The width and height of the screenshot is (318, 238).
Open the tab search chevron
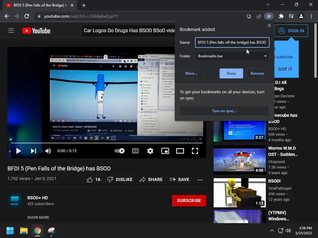(268, 4)
